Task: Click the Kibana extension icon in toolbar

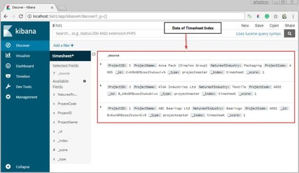Action: pos(258,17)
